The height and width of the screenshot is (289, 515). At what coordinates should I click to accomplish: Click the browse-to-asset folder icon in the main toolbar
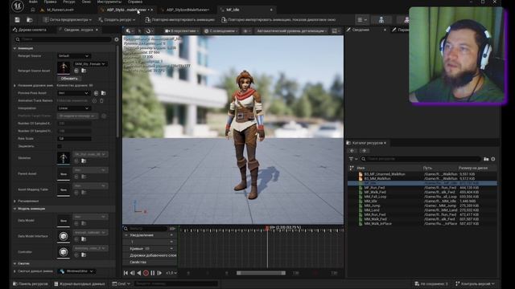pyautogui.click(x=30, y=19)
